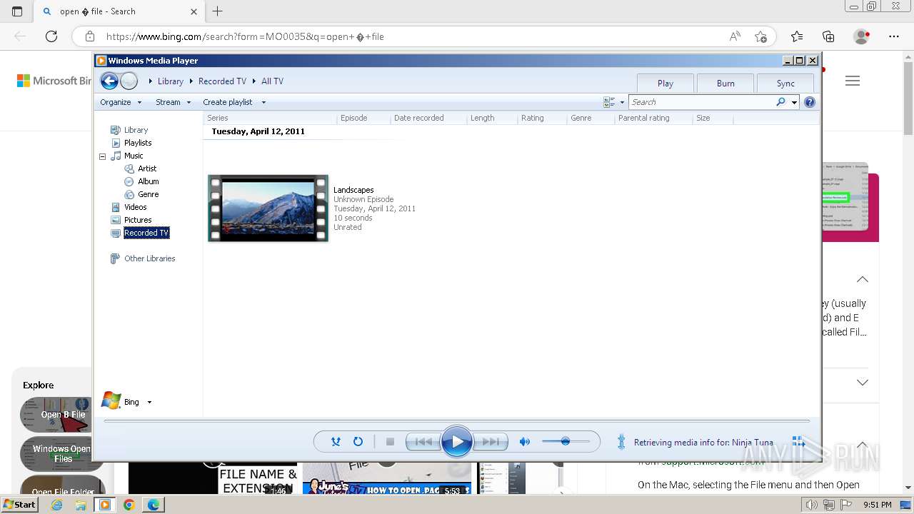Open the Stream menu
Image resolution: width=914 pixels, height=514 pixels.
pos(174,102)
